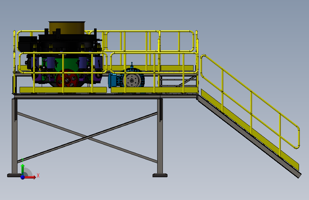Pick the front left guardrail loop

point(63,63)
